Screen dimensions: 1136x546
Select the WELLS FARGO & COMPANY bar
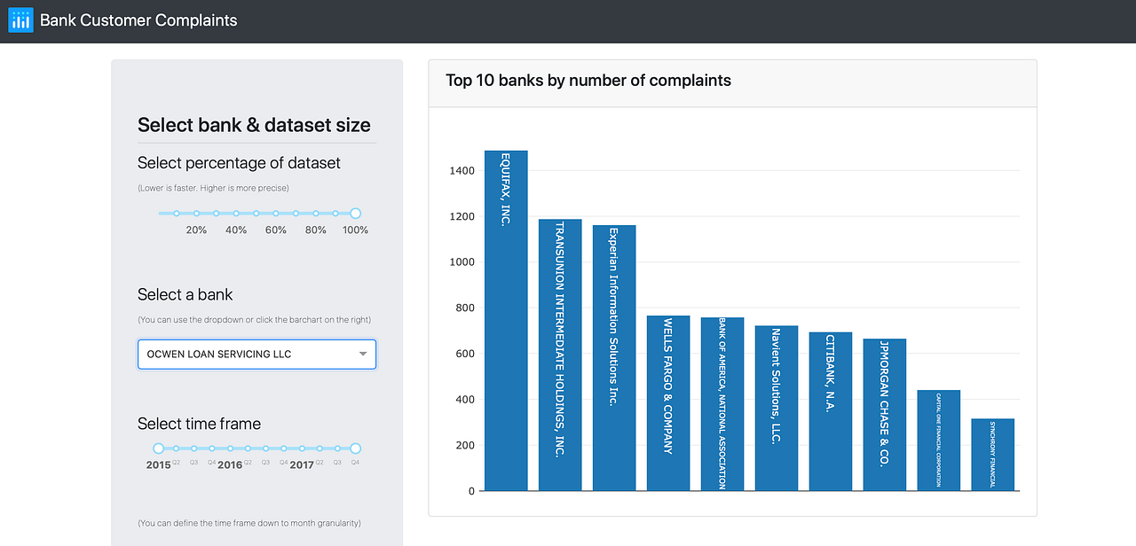(668, 403)
